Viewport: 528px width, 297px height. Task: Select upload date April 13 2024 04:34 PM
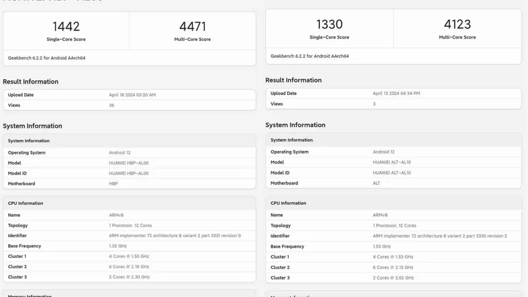[397, 93]
